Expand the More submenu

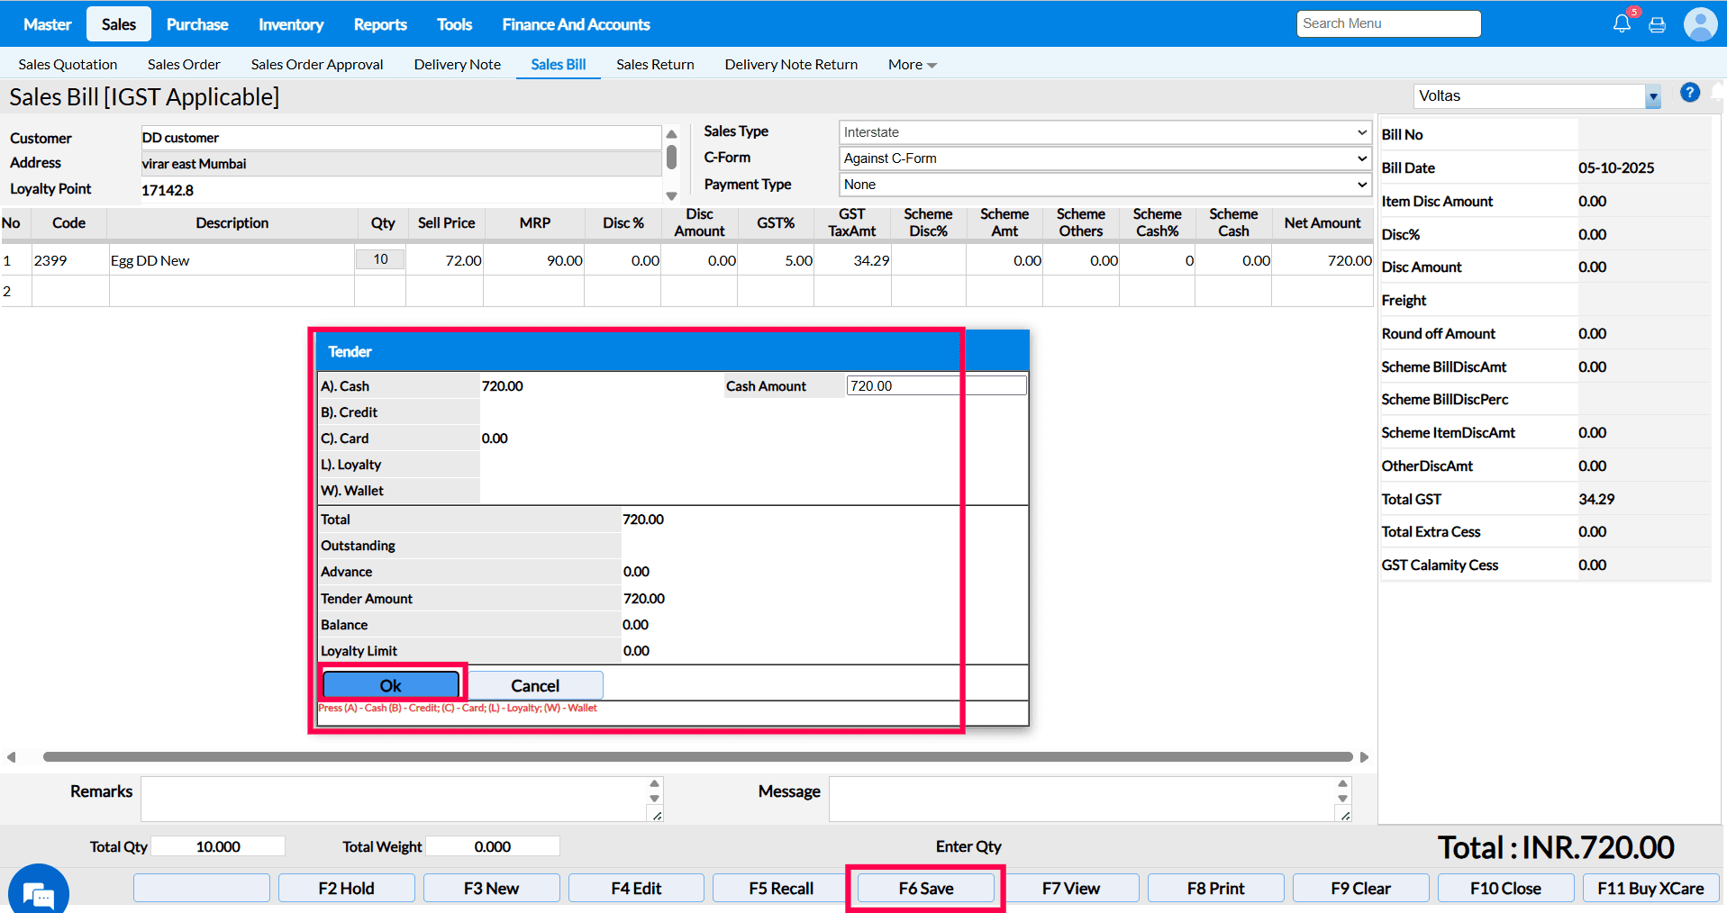pyautogui.click(x=912, y=65)
